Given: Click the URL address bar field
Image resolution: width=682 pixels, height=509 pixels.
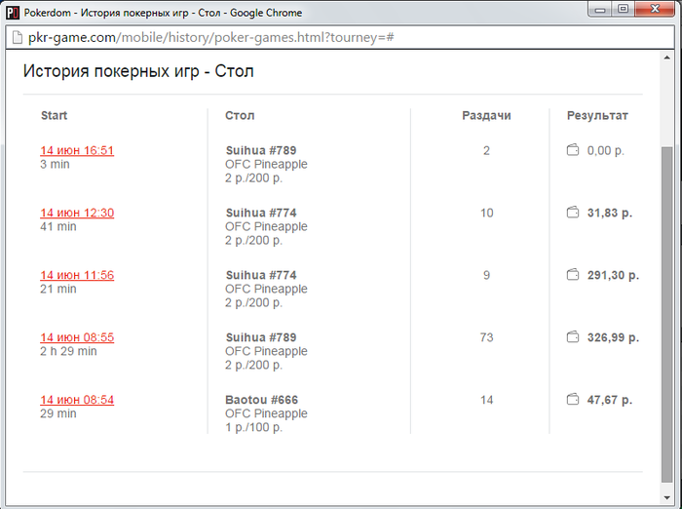Looking at the screenshot, I should coord(339,37).
